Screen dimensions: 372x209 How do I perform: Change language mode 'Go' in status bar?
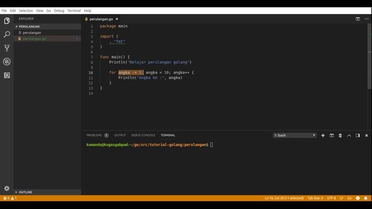[x=349, y=198]
